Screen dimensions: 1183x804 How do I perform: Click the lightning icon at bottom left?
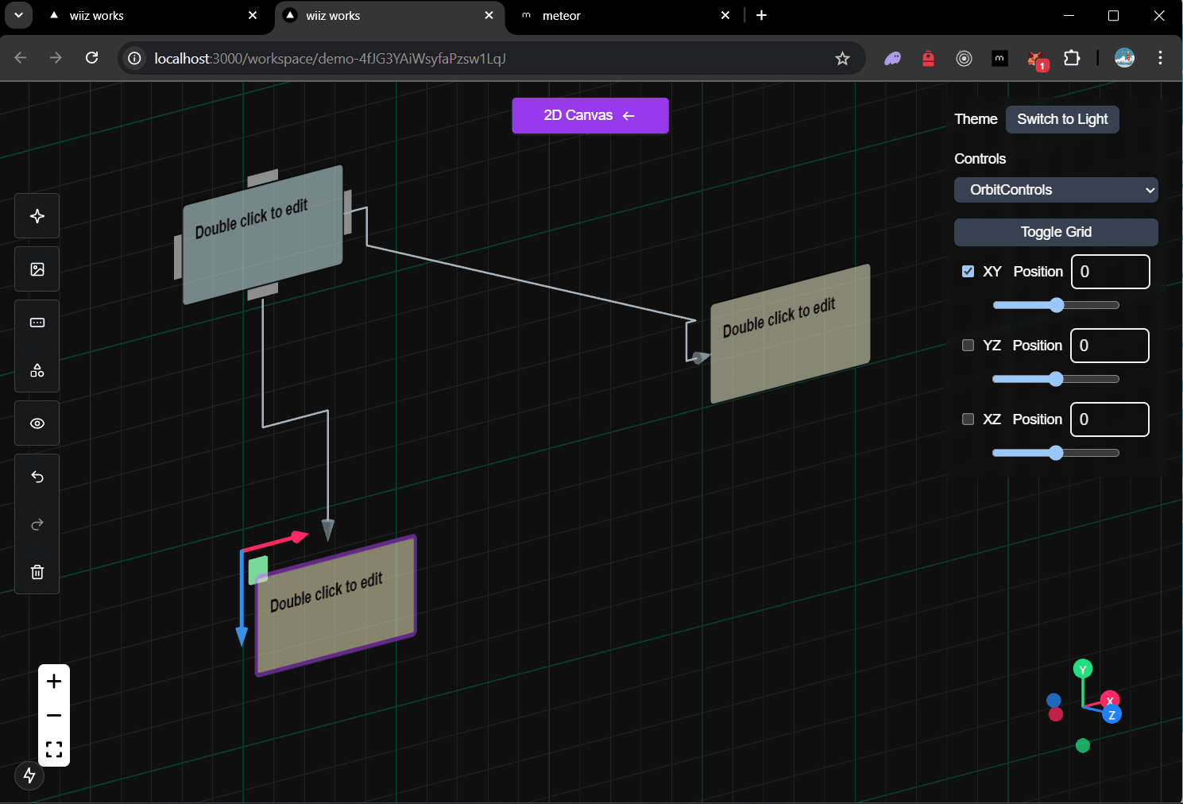[29, 775]
